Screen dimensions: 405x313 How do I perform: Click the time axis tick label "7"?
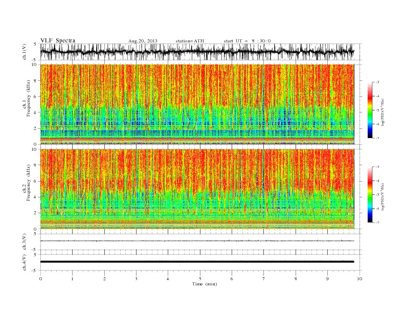pos(264,279)
